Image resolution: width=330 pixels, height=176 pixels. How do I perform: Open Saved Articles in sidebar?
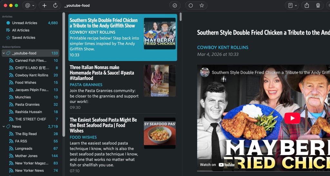31,38
